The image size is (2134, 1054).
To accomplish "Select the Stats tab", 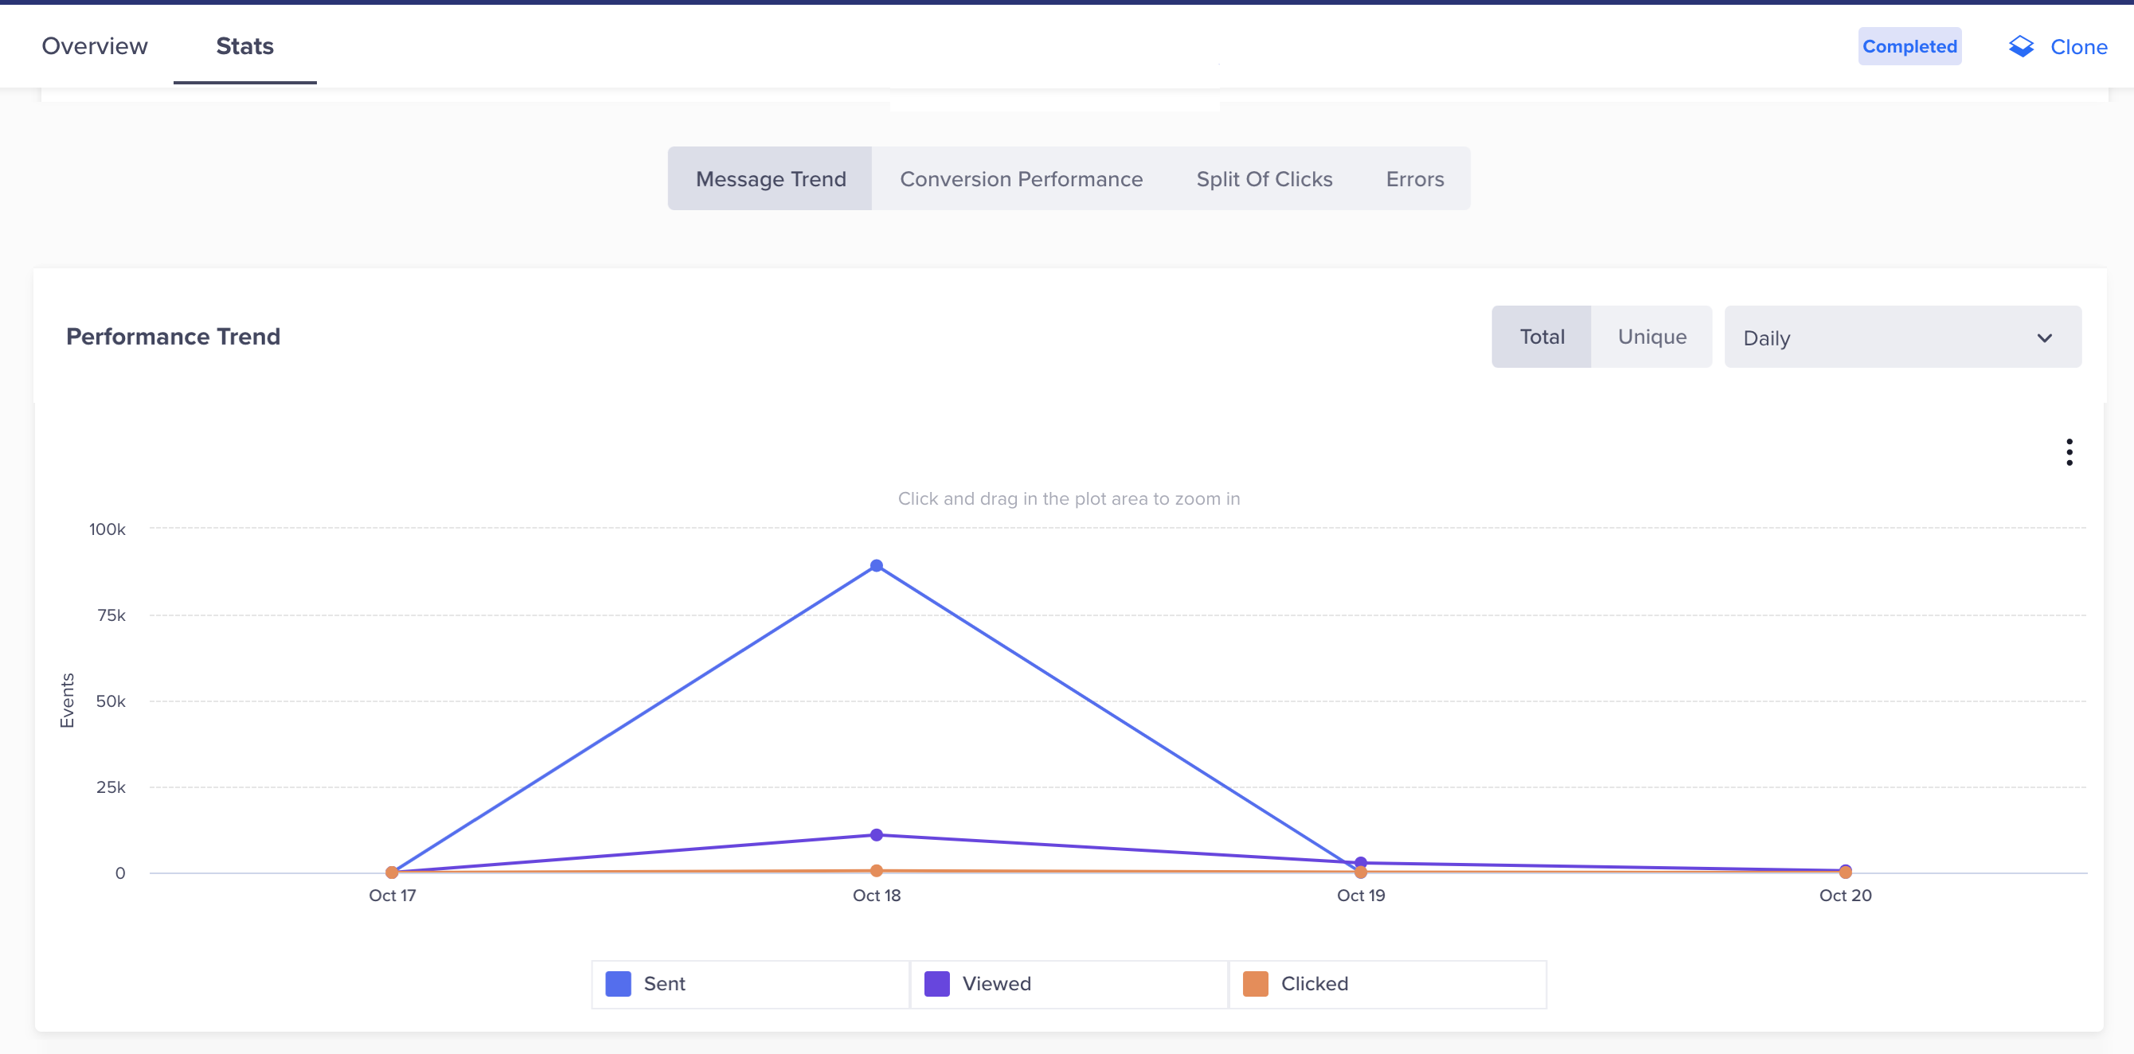I will [244, 46].
